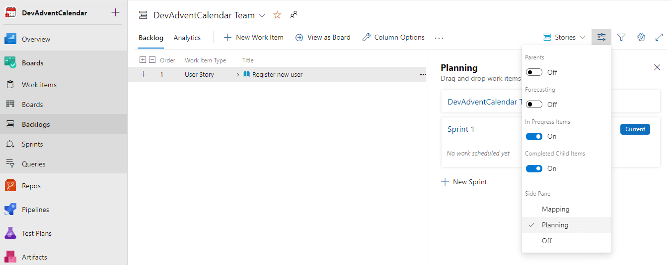This screenshot has height=265, width=671.
Task: Click the favorite star icon beside team name
Action: [x=277, y=15]
